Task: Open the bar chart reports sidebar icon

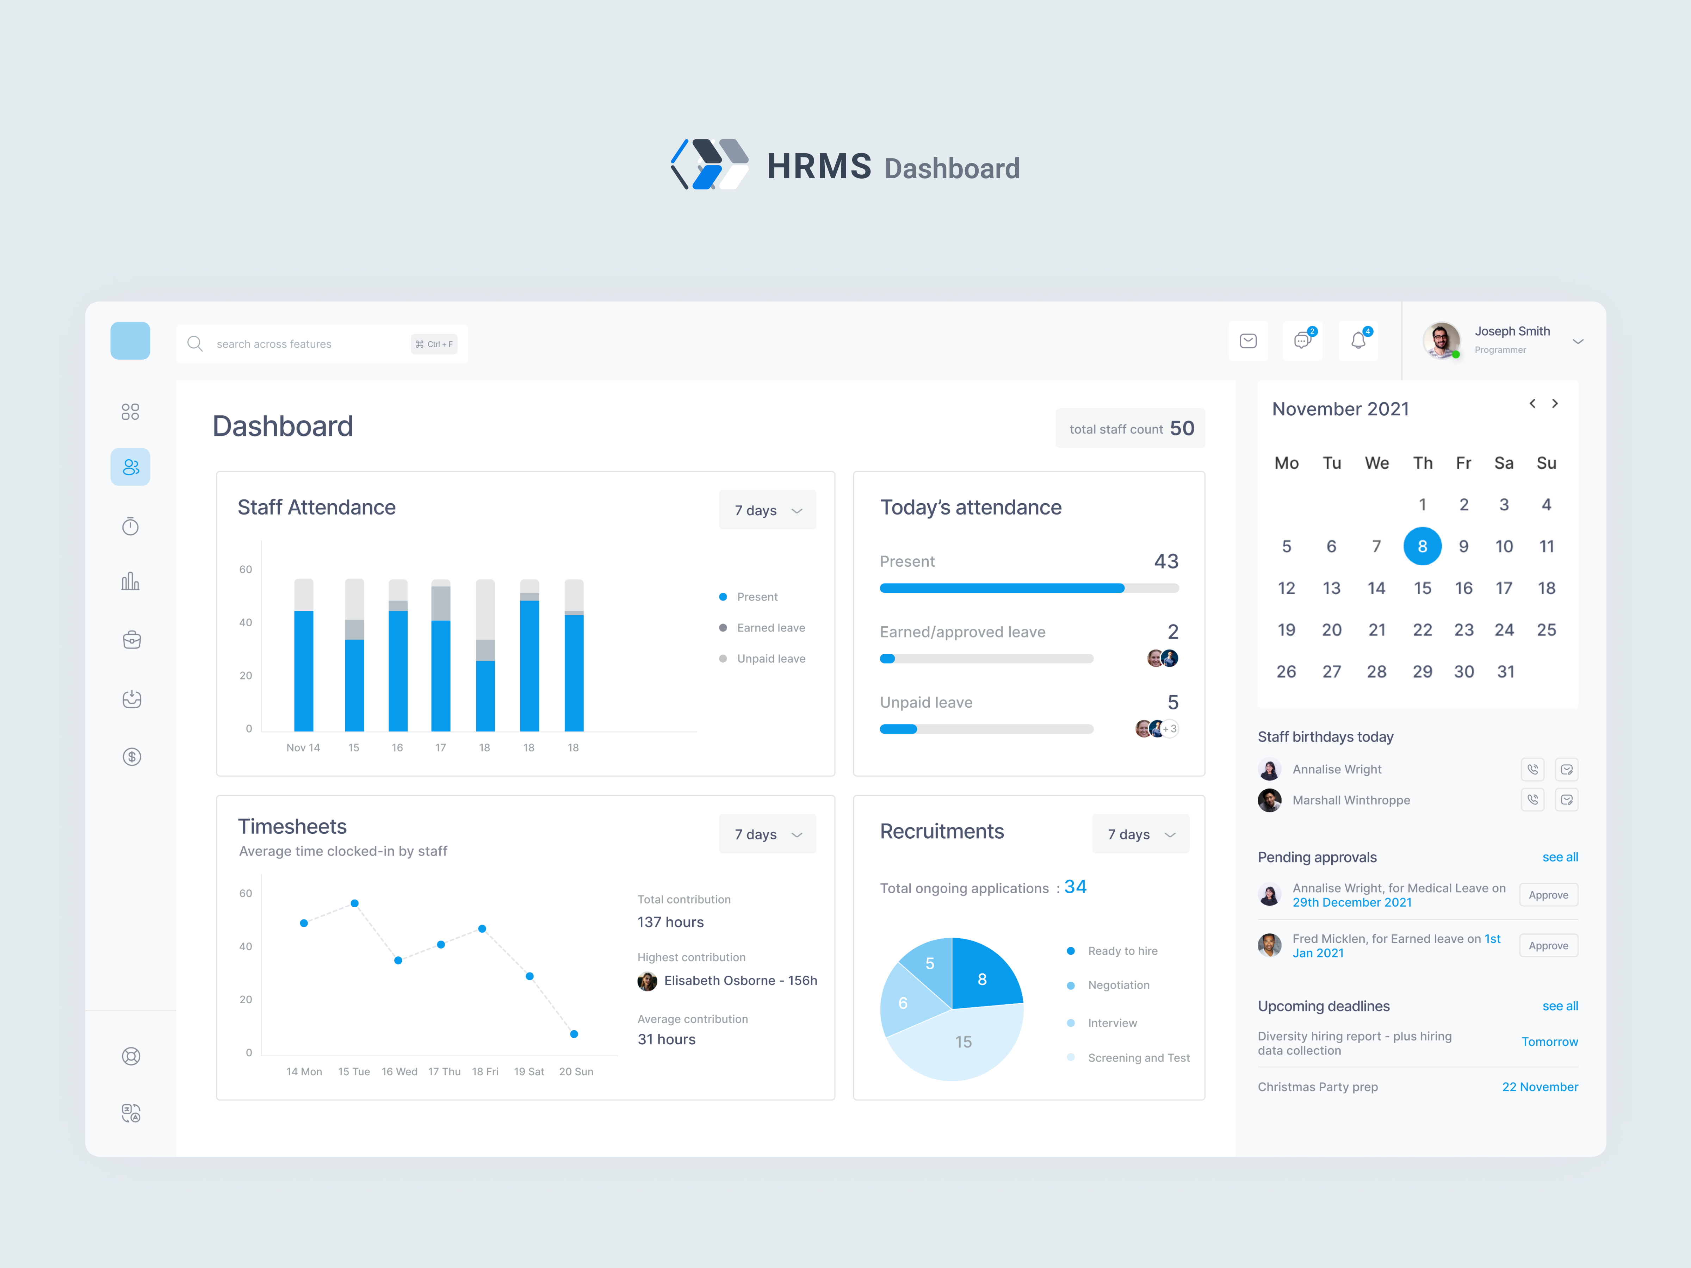Action: click(131, 582)
